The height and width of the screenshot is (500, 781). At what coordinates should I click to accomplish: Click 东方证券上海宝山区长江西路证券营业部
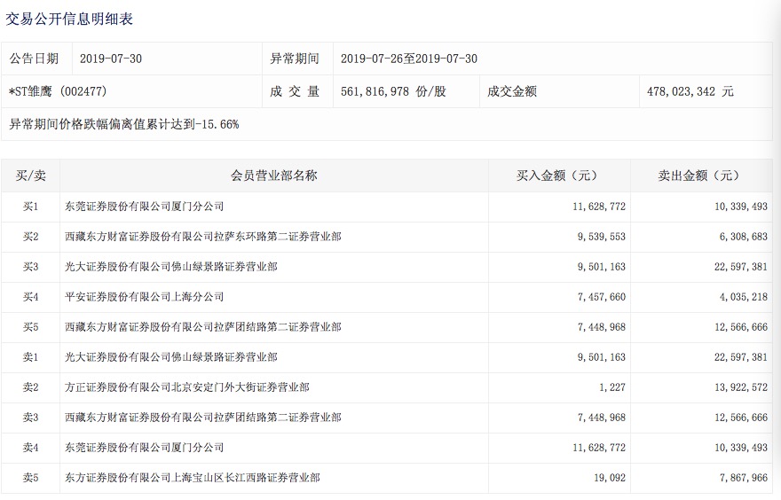(193, 478)
